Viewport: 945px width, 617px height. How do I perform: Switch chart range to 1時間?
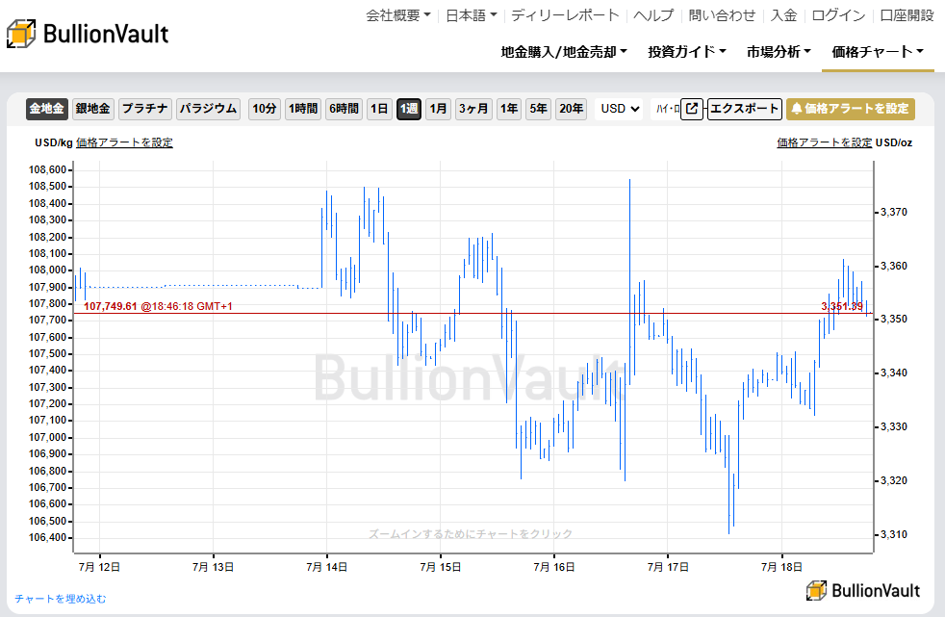(x=302, y=109)
